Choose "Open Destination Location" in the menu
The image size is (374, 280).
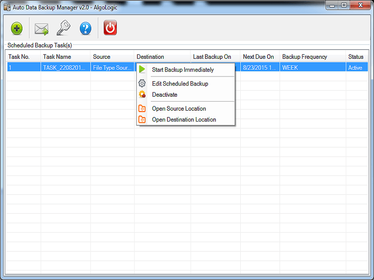coord(184,119)
